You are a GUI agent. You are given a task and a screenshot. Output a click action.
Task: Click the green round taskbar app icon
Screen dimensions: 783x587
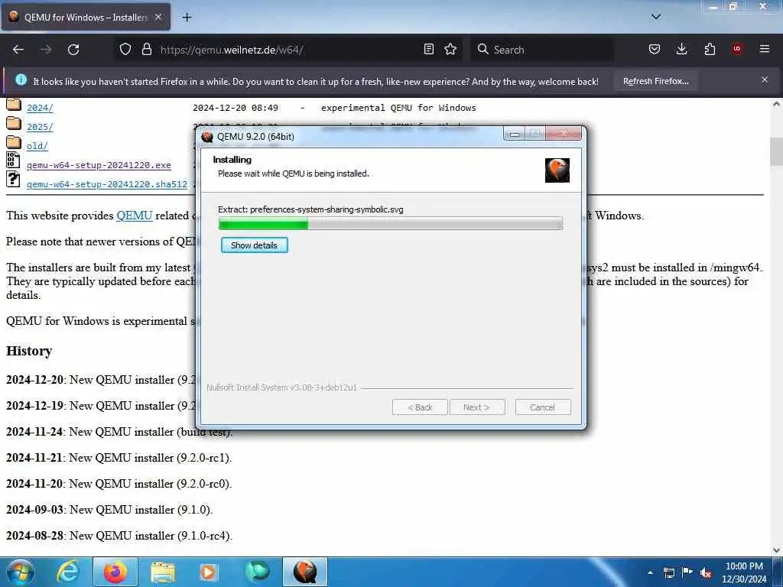pyautogui.click(x=257, y=572)
